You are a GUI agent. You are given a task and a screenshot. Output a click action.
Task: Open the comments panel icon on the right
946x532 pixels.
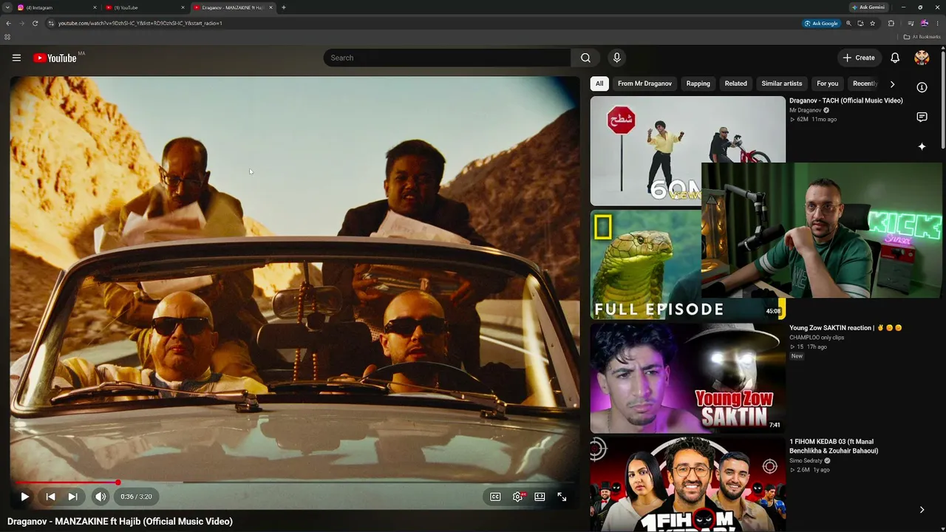922,117
